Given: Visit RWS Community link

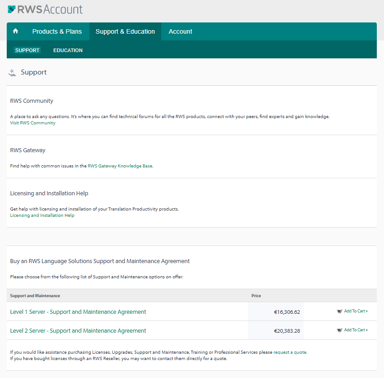Looking at the screenshot, I should coord(32,123).
